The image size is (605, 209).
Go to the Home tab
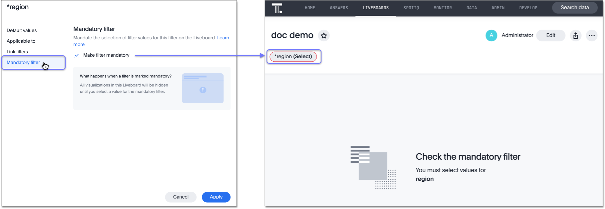pyautogui.click(x=310, y=8)
